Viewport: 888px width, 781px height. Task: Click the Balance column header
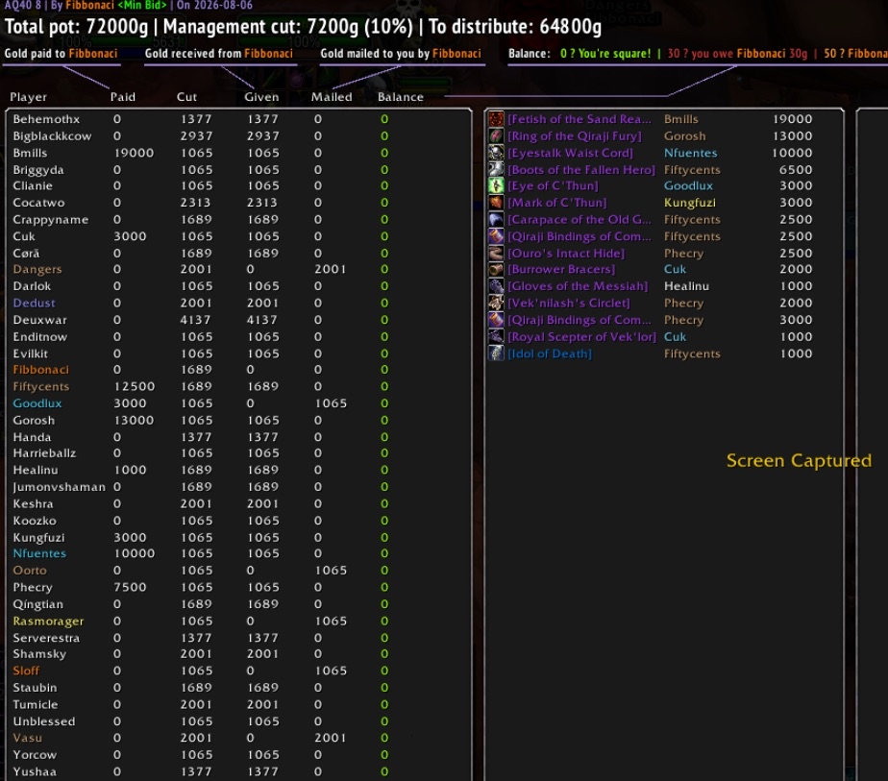click(x=401, y=97)
